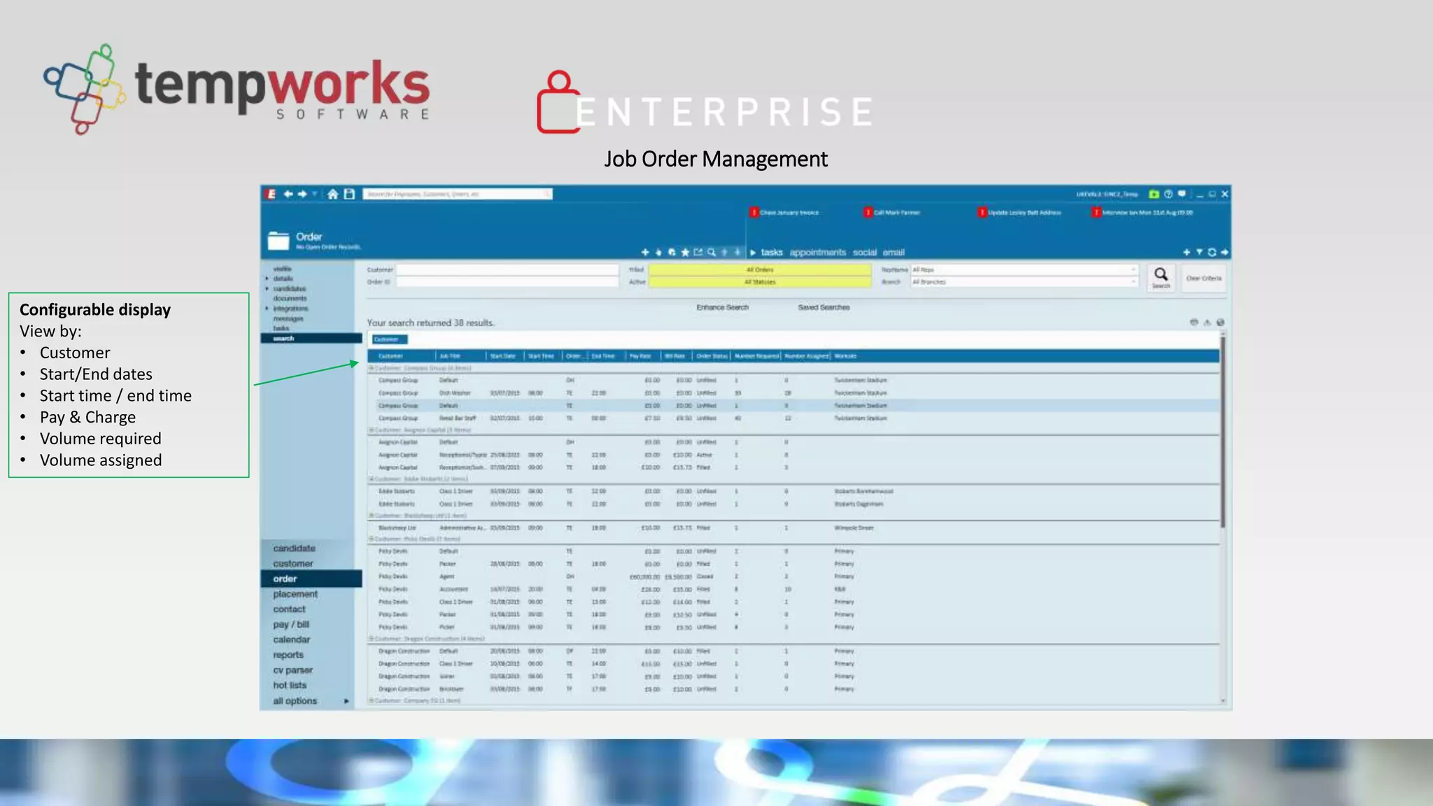
Task: Refresh the tasks panel with the circular arrows icon
Action: [x=1212, y=252]
